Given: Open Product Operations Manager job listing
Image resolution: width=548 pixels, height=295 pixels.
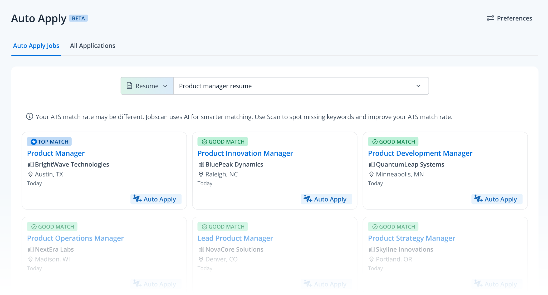Looking at the screenshot, I should click(x=75, y=238).
